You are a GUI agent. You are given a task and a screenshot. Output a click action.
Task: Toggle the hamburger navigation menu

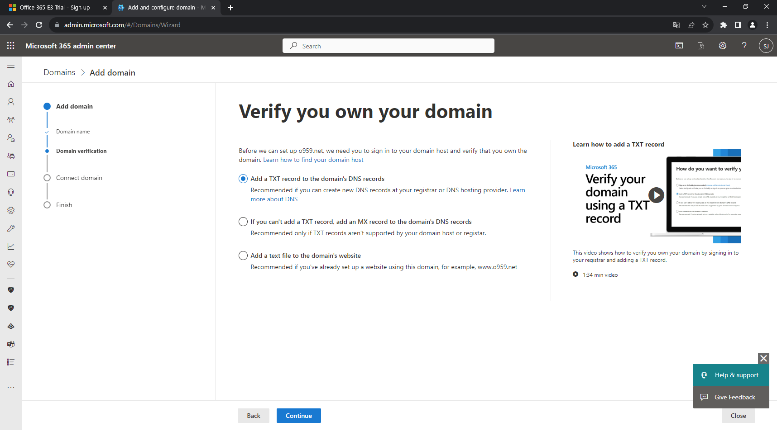coord(11,66)
